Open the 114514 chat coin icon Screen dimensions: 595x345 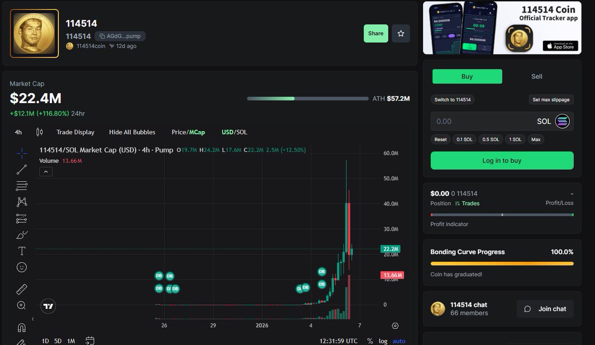click(438, 309)
